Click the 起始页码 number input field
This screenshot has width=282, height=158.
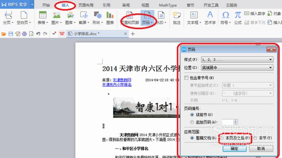click(x=227, y=122)
